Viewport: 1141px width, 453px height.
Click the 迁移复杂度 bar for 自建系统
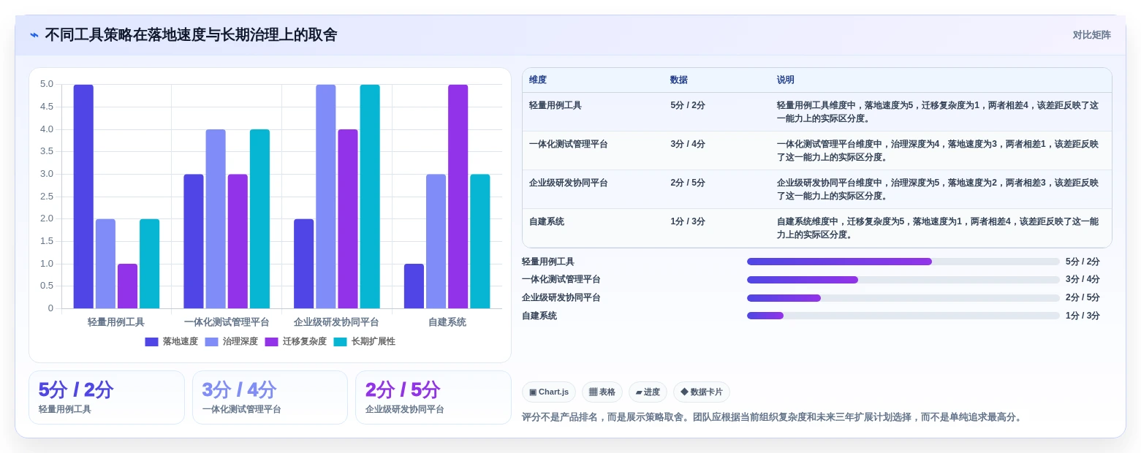(x=458, y=197)
